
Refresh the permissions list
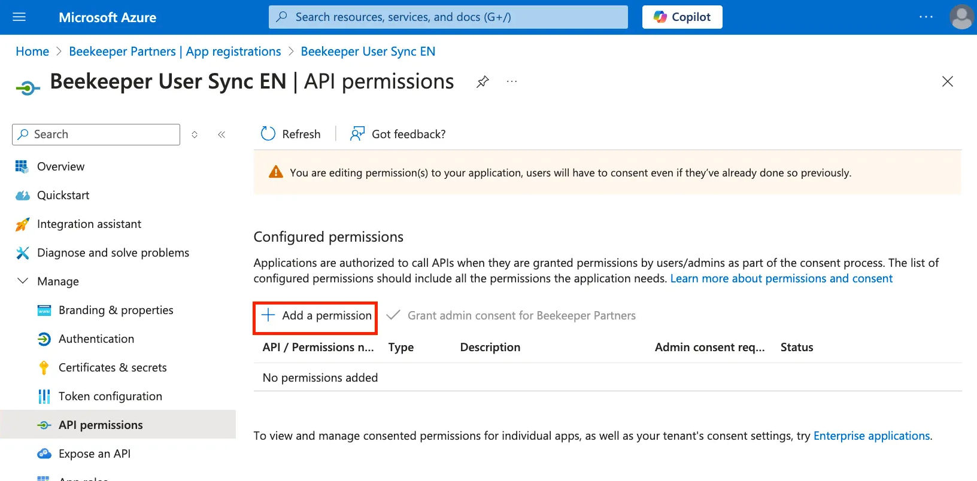point(291,134)
